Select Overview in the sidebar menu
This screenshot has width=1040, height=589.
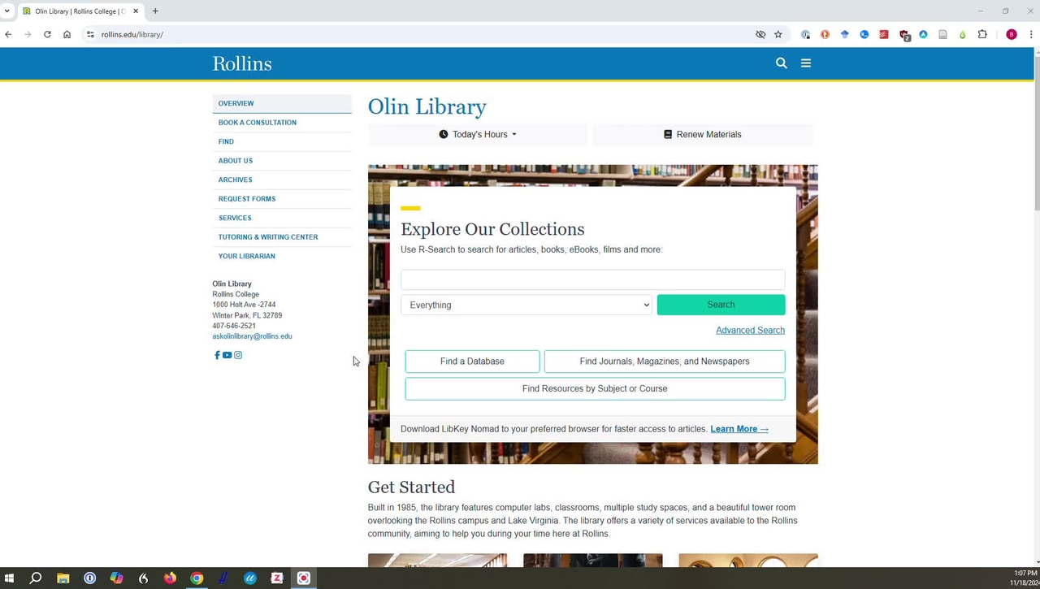pyautogui.click(x=282, y=103)
